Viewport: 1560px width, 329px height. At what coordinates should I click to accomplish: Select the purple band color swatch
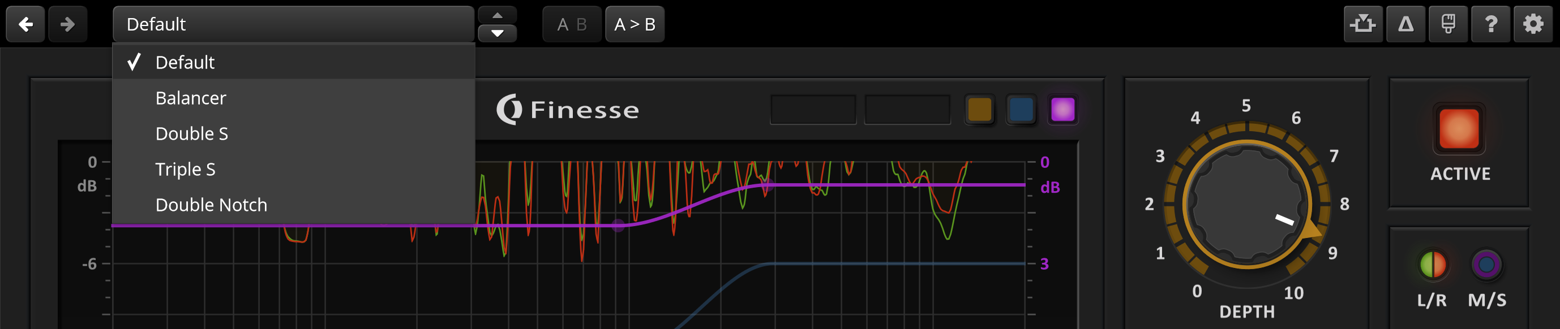tap(1063, 110)
